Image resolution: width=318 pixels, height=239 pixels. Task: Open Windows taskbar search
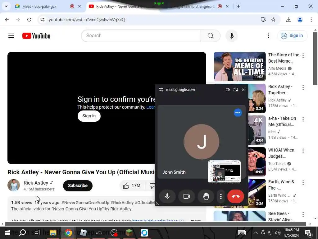click(22, 233)
